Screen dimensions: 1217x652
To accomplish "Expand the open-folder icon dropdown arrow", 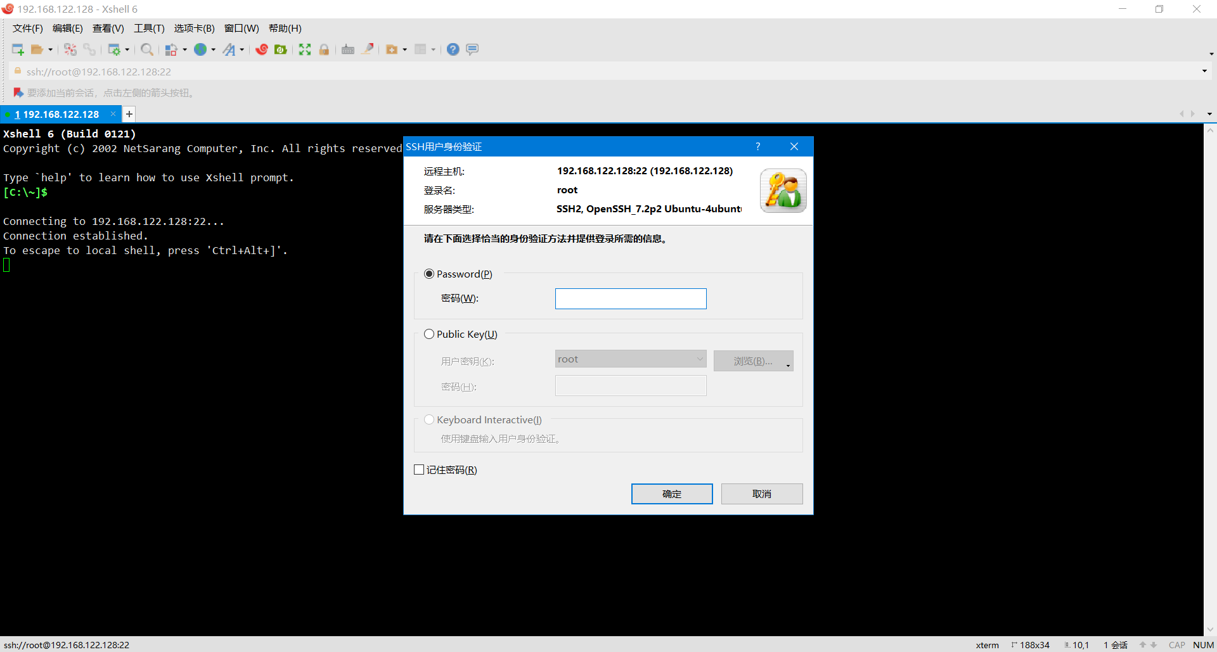I will [51, 49].
